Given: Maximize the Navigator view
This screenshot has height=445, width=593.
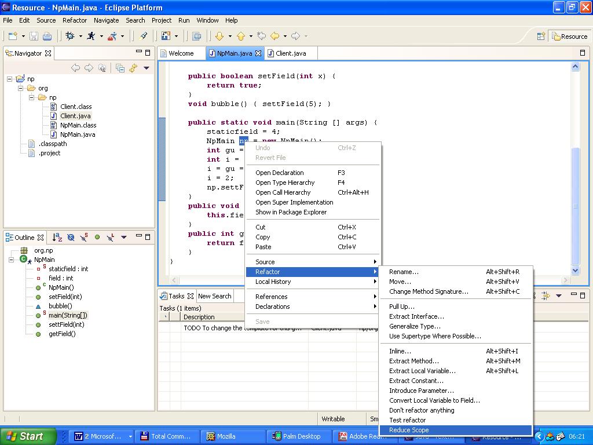Looking at the screenshot, I should pyautogui.click(x=148, y=52).
